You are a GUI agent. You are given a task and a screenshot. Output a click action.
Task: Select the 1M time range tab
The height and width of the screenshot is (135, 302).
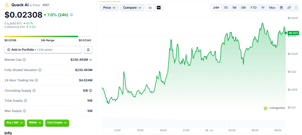(x=234, y=8)
